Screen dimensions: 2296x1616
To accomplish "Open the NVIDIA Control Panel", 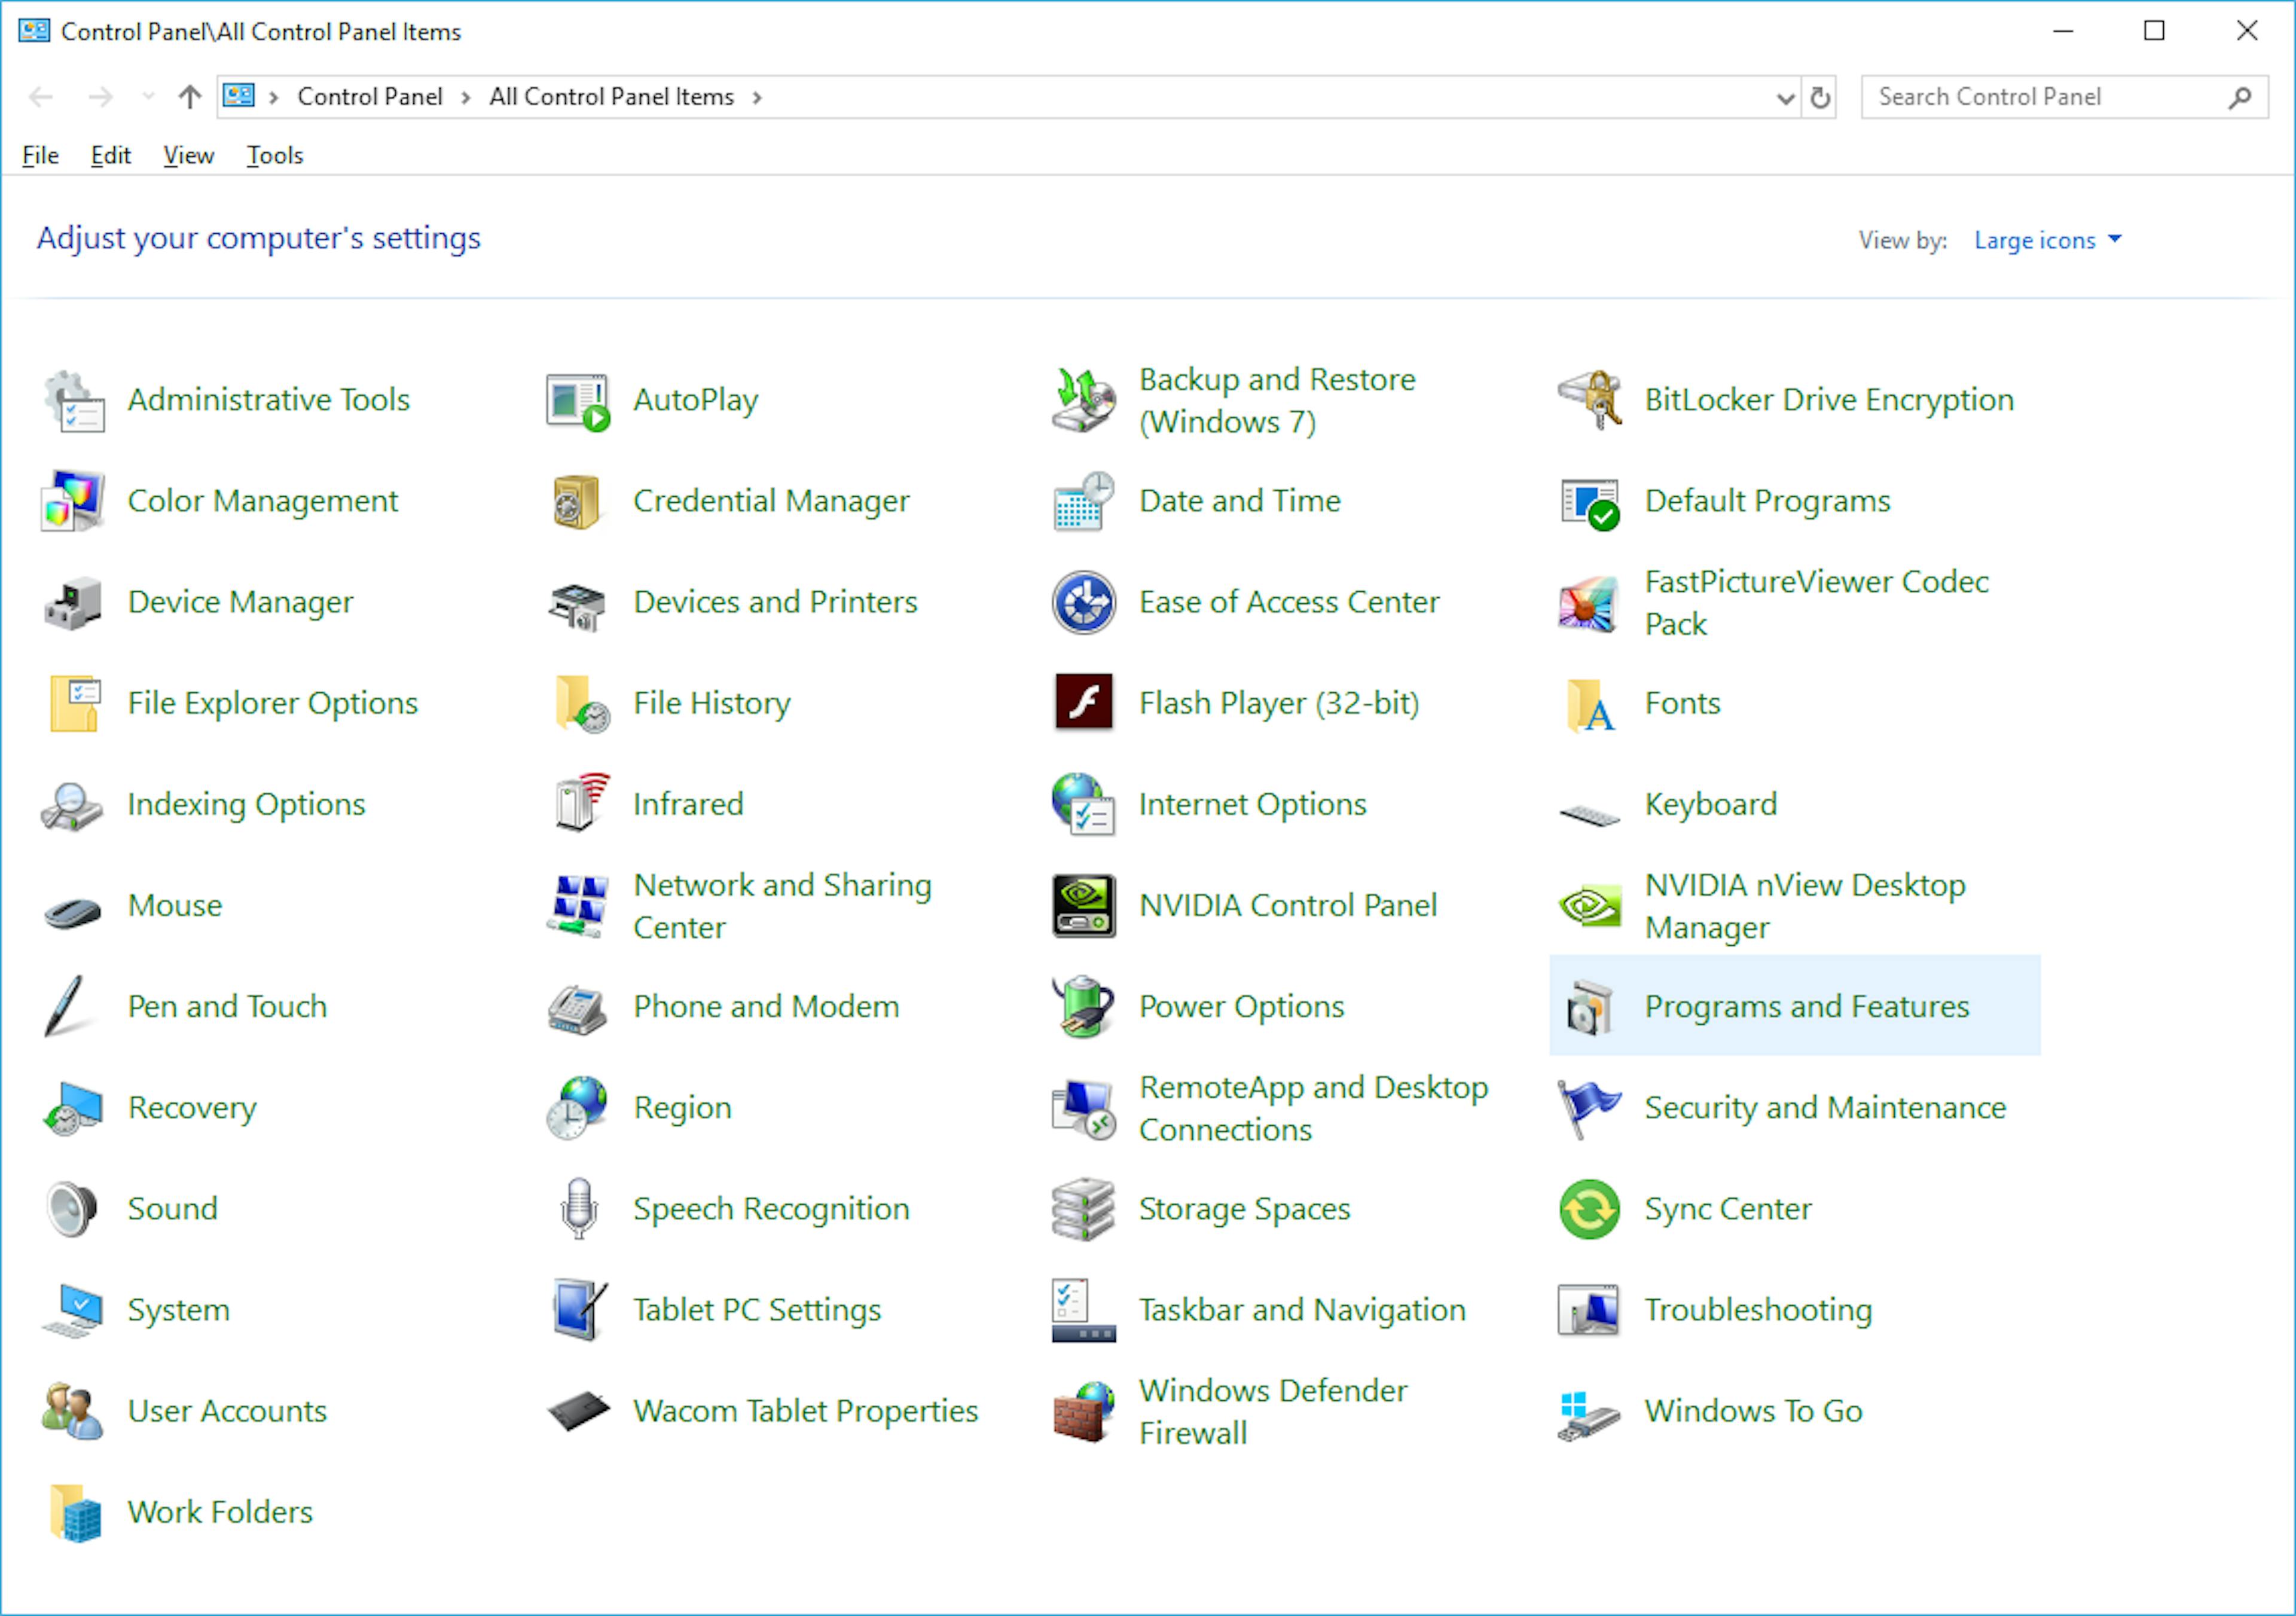I will (x=1288, y=905).
